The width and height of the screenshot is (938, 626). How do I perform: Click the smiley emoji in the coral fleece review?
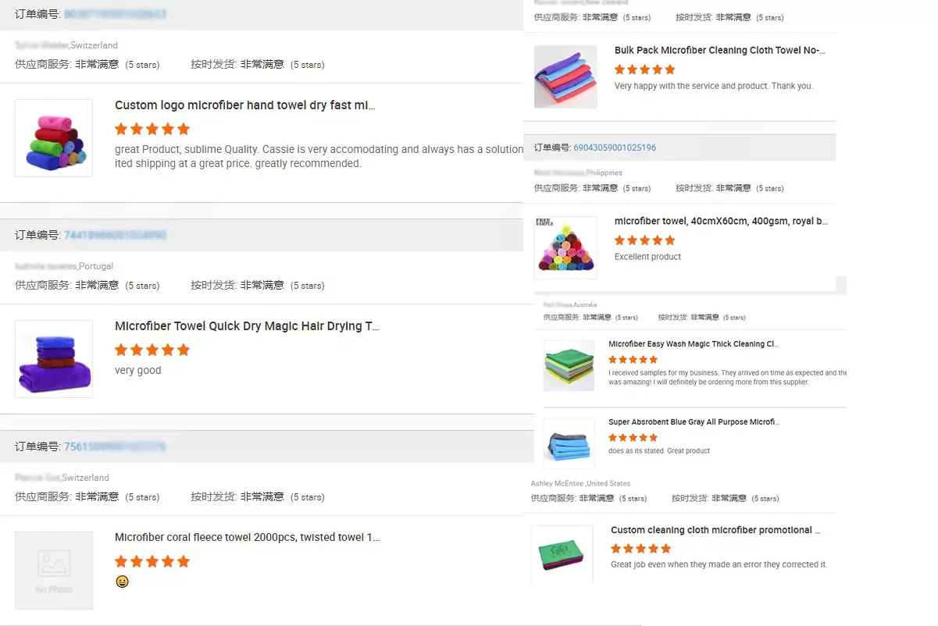122,582
